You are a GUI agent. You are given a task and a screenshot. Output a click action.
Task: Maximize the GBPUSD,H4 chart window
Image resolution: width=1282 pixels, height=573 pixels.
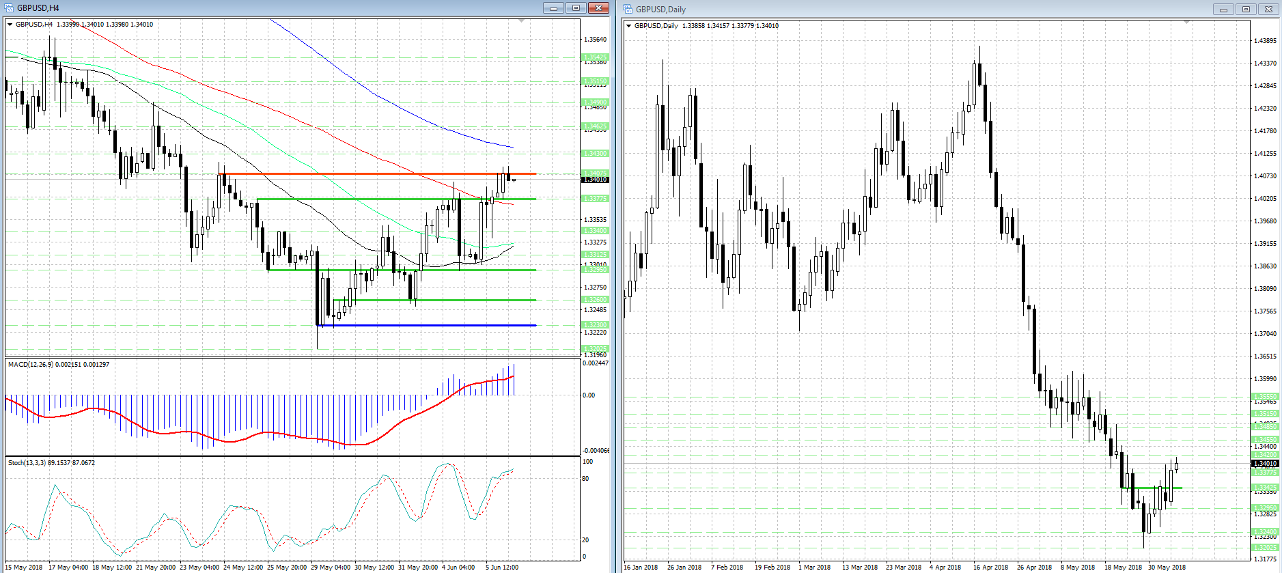click(576, 8)
